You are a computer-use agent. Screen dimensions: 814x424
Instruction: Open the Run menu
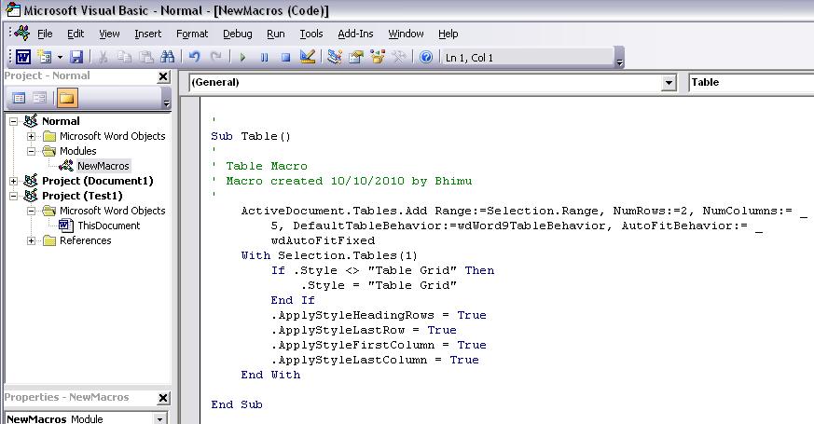276,34
